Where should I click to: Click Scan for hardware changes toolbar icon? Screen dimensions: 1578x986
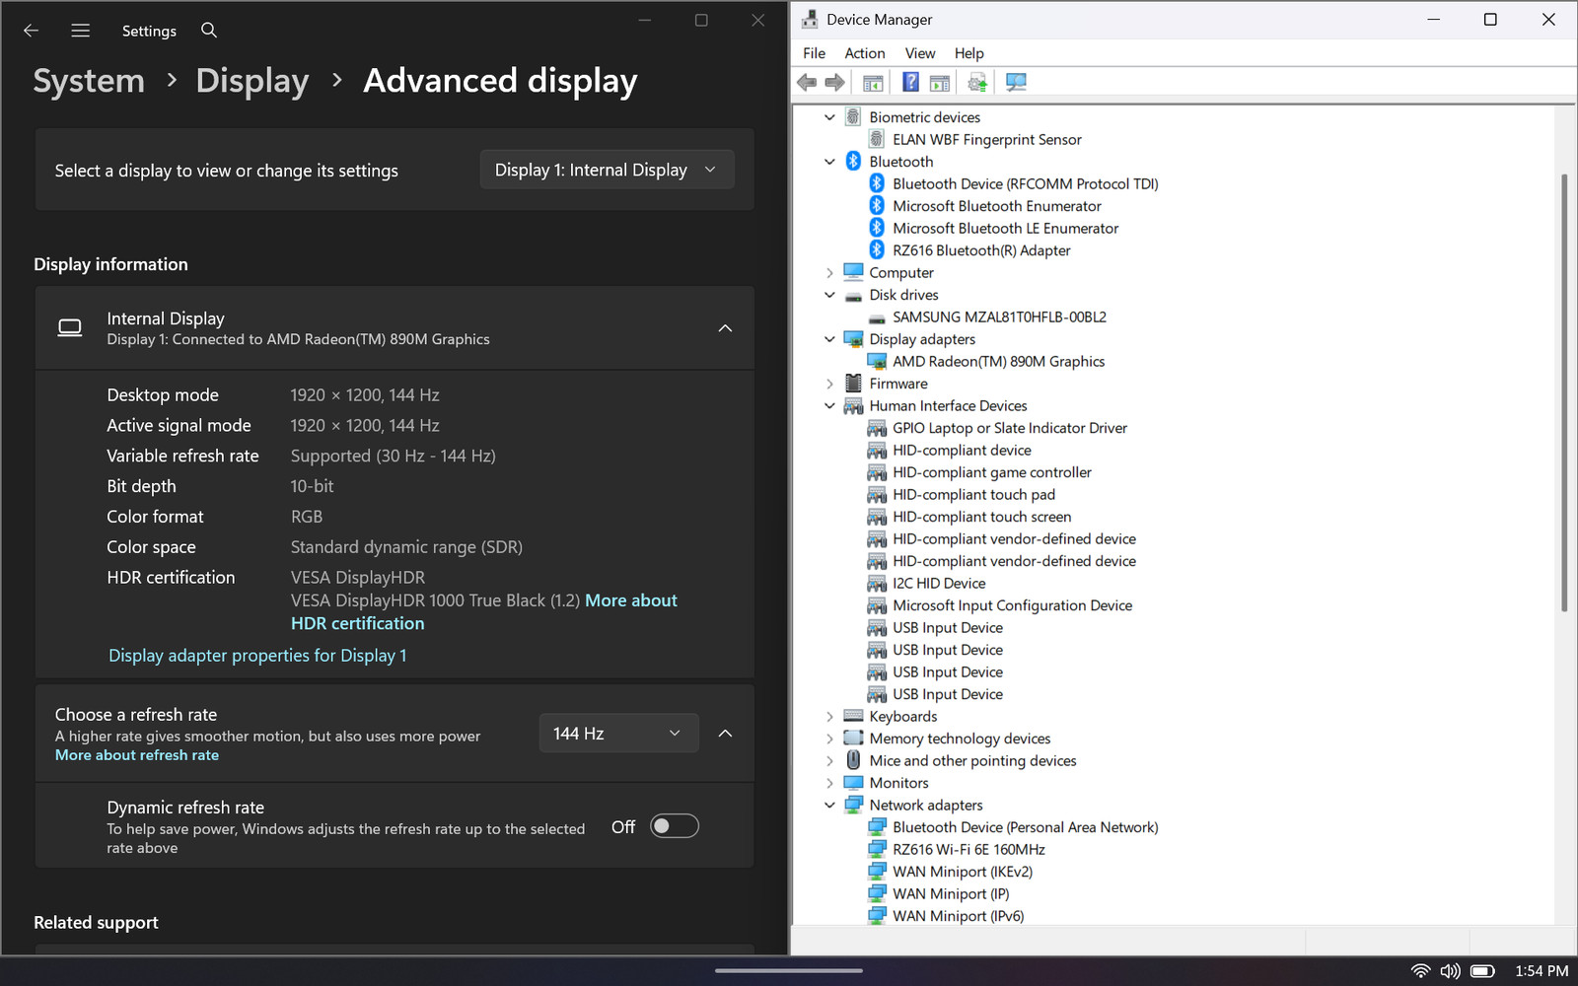click(x=1016, y=83)
